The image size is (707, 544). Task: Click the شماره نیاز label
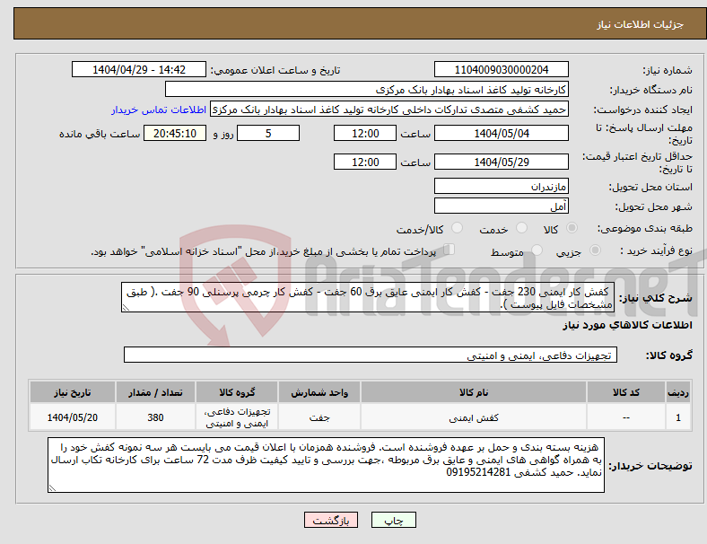pyautogui.click(x=668, y=70)
